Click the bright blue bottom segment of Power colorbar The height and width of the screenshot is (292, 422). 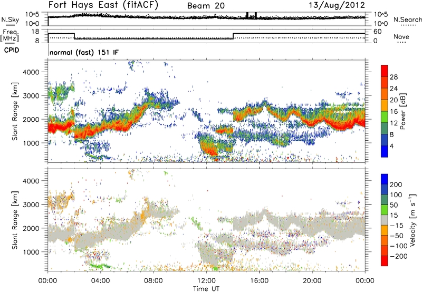click(385, 151)
